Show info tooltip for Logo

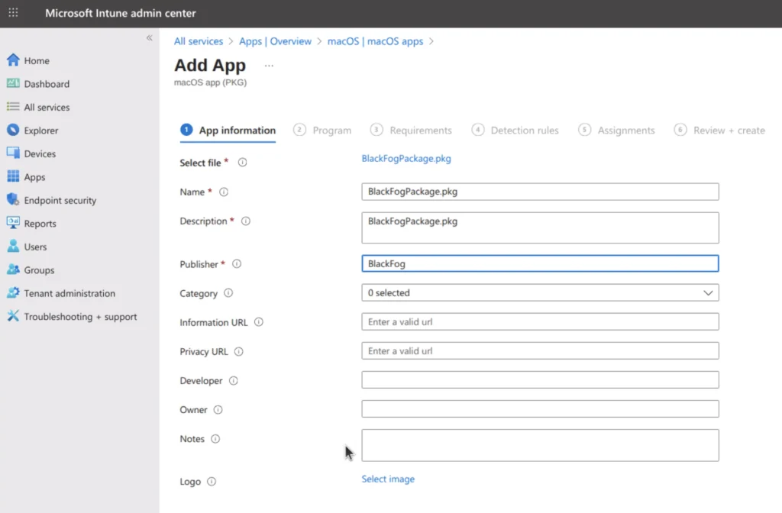pos(212,482)
